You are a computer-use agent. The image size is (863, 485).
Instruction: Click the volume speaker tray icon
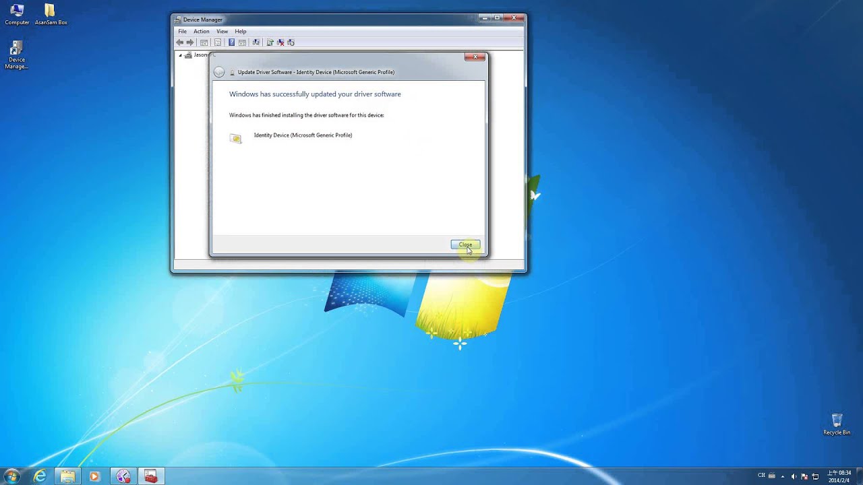pos(794,476)
